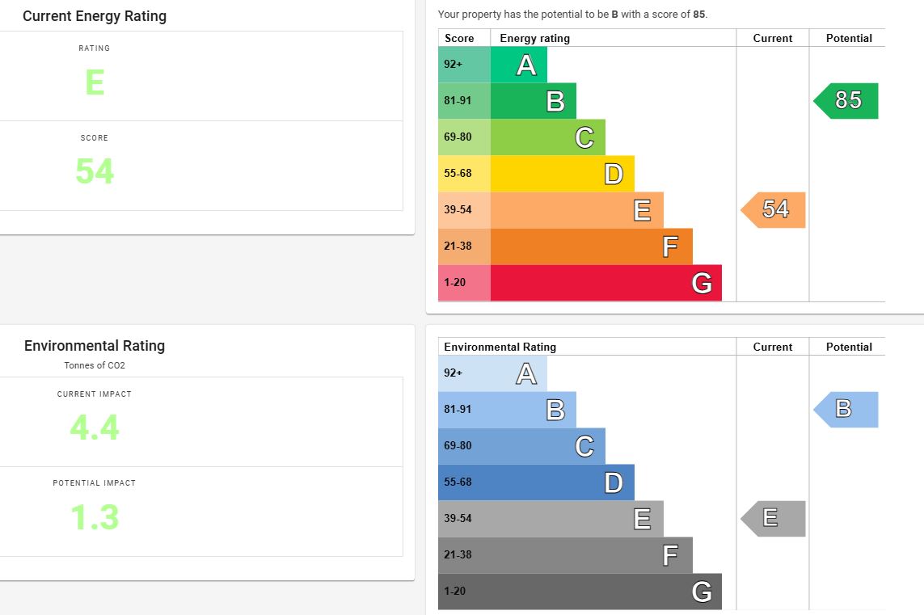The width and height of the screenshot is (924, 615).
Task: Click the yellow D energy rating bar
Action: 562,174
